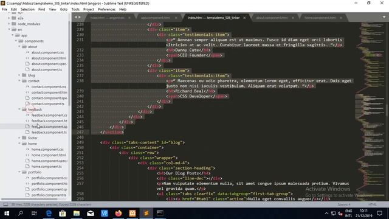Collapse the portfolio folder arrow
Viewport: 389px width, 219px height.
click(19, 172)
